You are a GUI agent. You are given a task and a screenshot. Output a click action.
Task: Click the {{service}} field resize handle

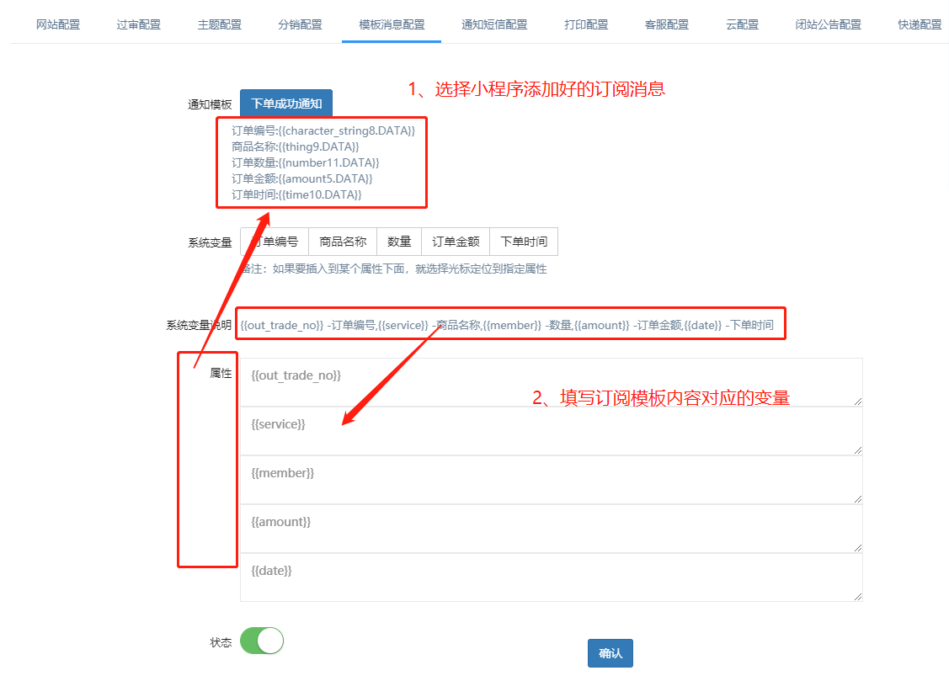click(x=858, y=450)
